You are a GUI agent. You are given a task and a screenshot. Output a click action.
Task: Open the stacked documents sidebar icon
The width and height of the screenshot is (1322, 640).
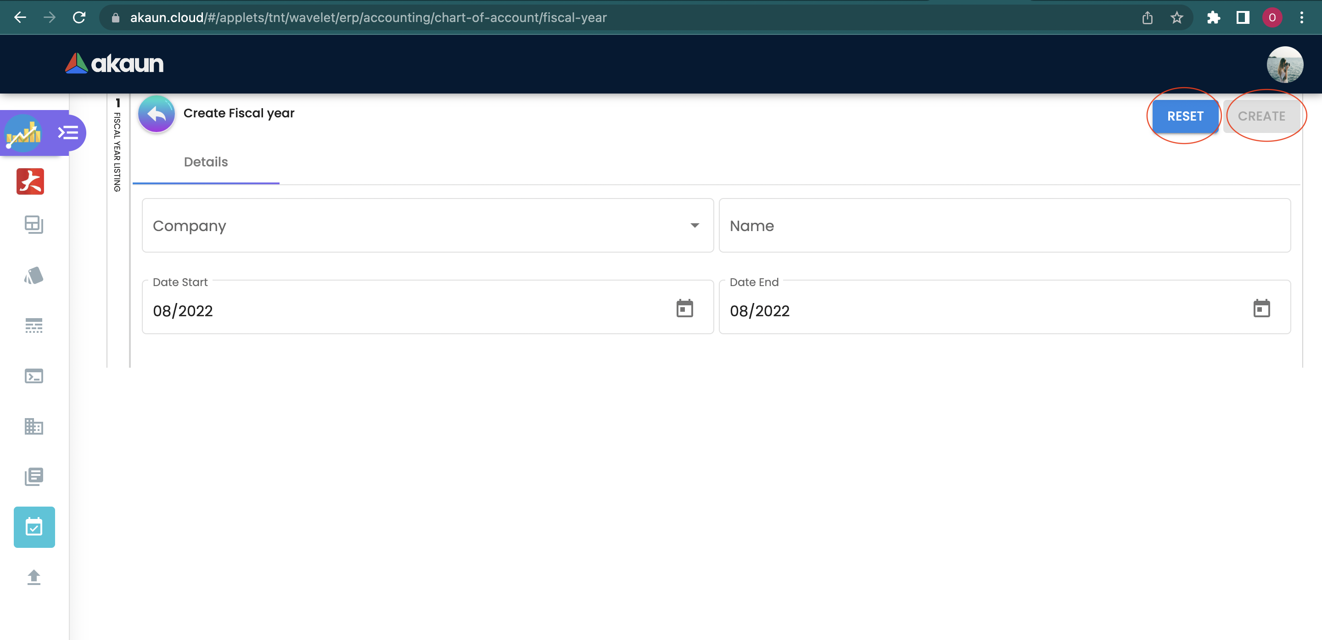coord(34,476)
